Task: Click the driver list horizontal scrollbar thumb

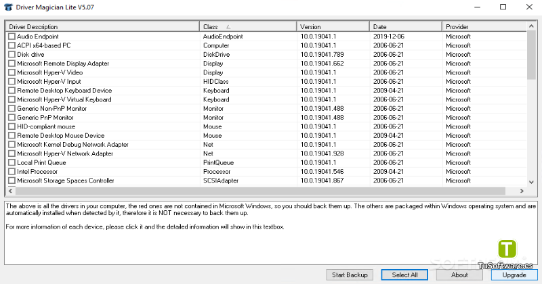Action: pyautogui.click(x=260, y=191)
